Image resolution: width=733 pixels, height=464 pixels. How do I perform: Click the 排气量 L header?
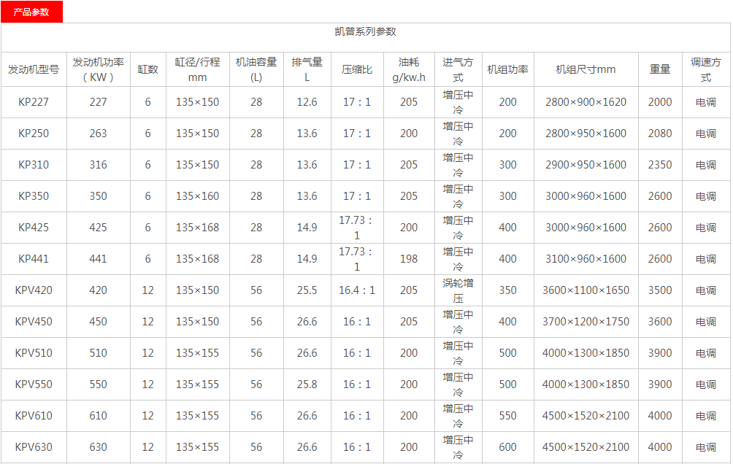click(307, 69)
